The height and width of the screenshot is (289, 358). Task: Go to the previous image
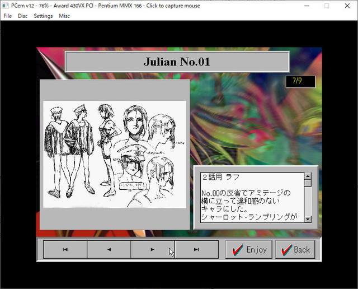point(109,249)
